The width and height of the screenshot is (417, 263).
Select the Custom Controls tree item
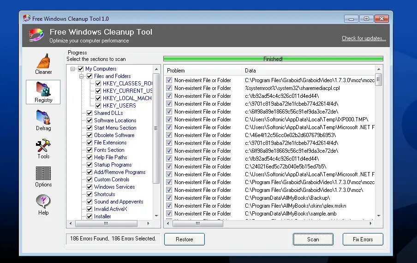112,179
